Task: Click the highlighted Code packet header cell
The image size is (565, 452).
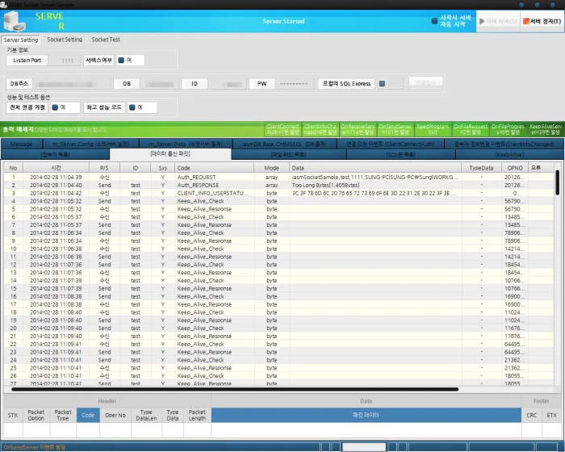Action: 88,415
